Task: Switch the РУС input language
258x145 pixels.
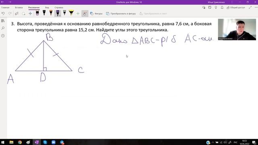Action: [x=235, y=142]
